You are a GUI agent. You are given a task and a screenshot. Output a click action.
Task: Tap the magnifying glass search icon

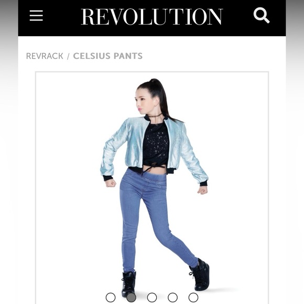(x=262, y=15)
